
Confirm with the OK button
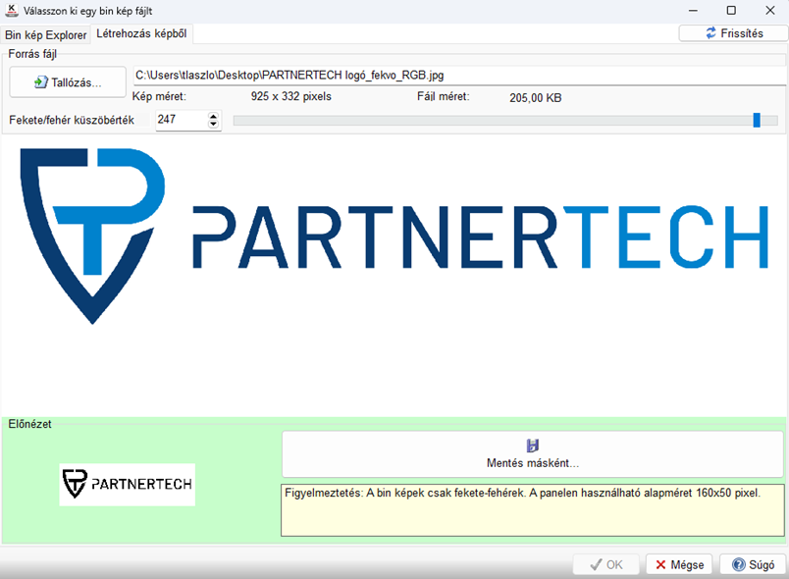(605, 565)
